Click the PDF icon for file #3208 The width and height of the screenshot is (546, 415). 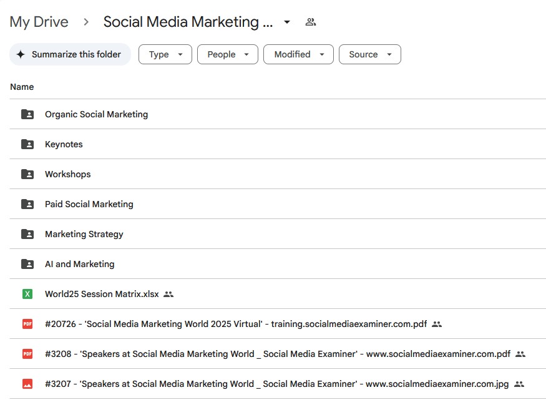27,354
